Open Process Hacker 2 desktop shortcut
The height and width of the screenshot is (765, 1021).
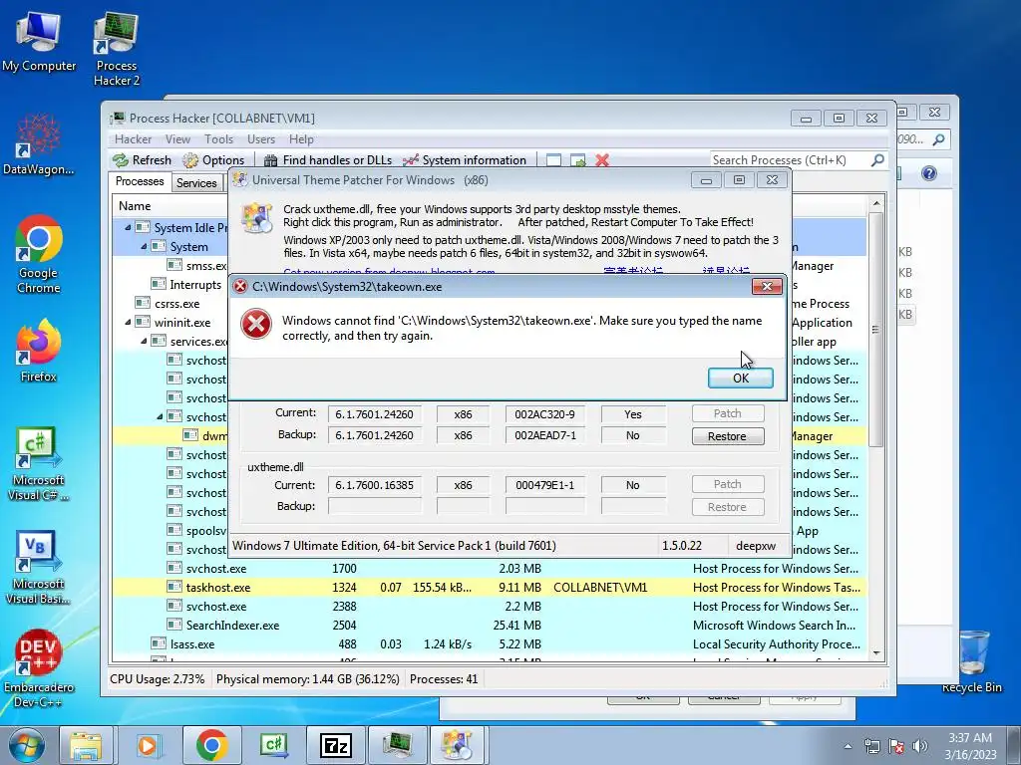117,49
